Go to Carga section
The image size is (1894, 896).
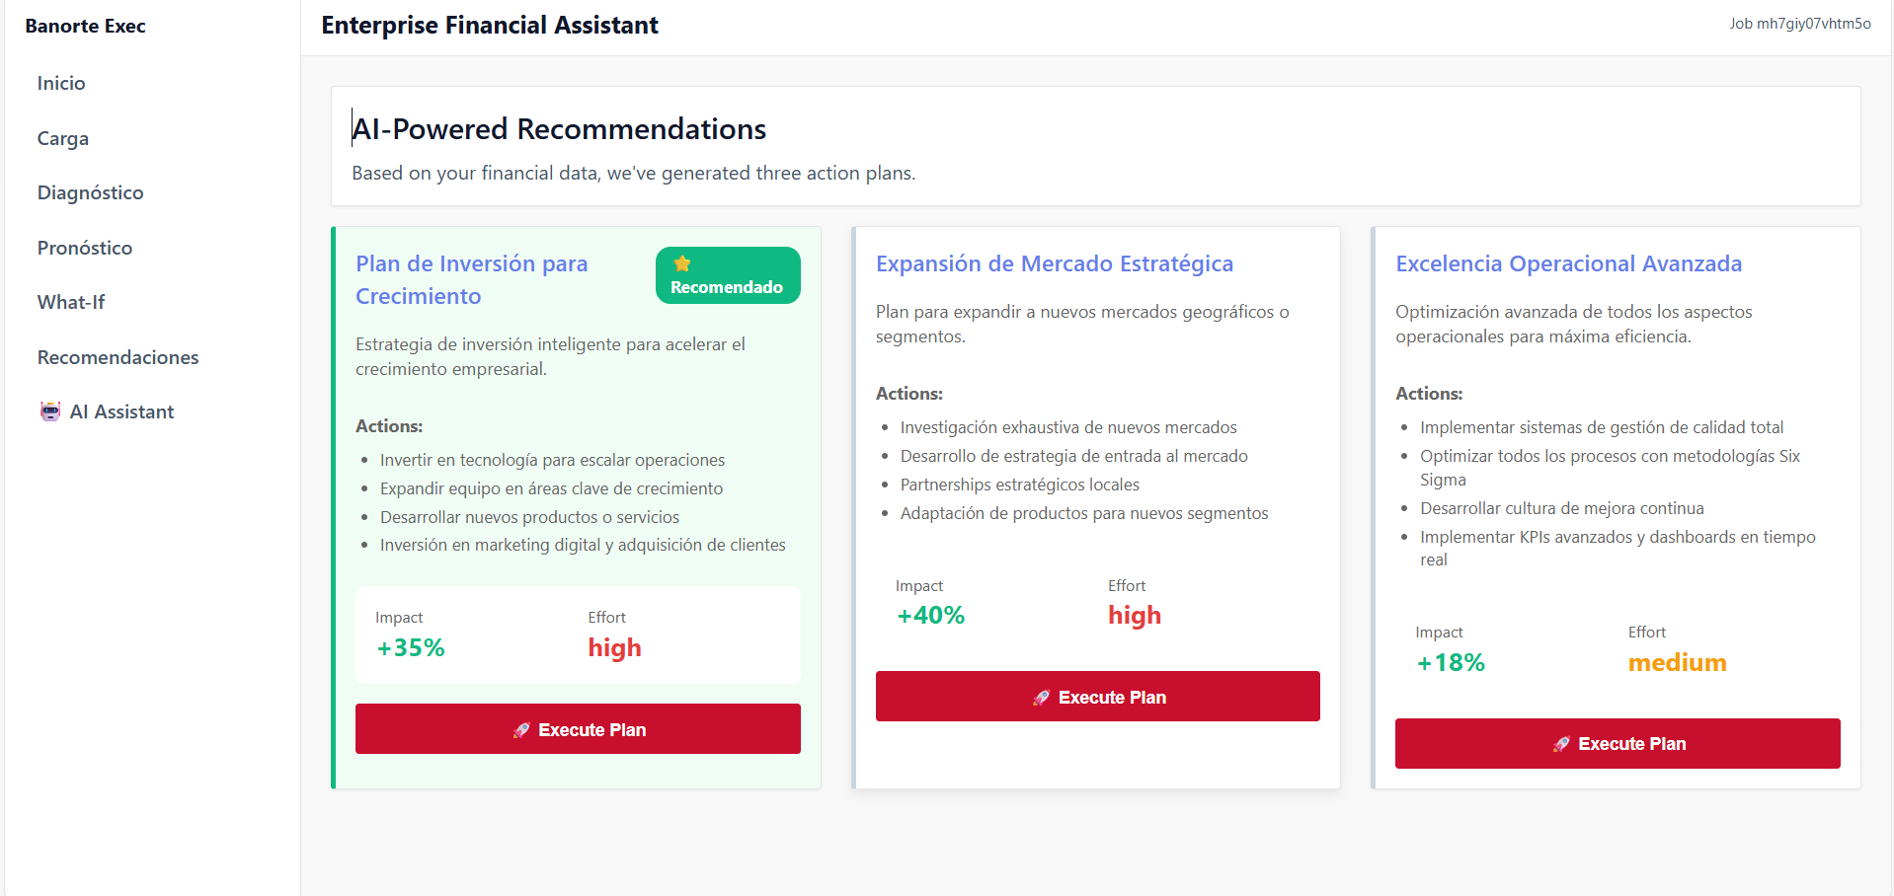[63, 139]
